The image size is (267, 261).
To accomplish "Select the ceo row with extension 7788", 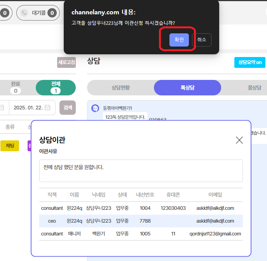I will coord(141,221).
